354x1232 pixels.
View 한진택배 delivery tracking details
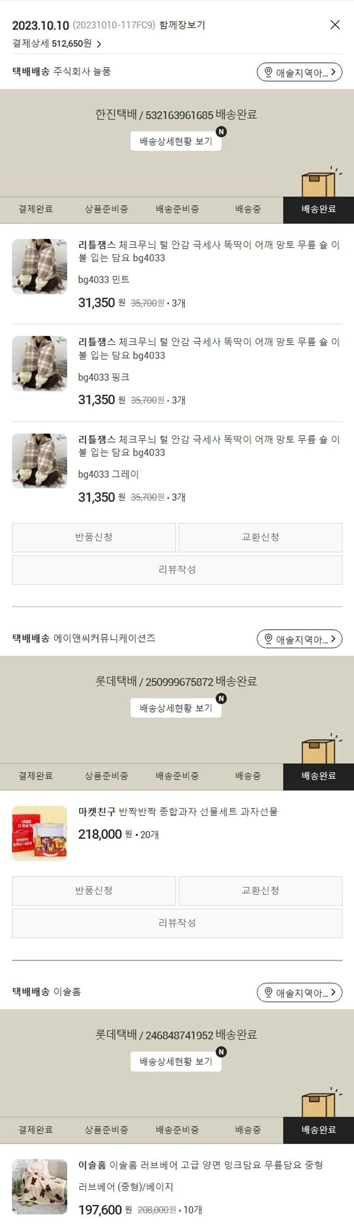176,141
